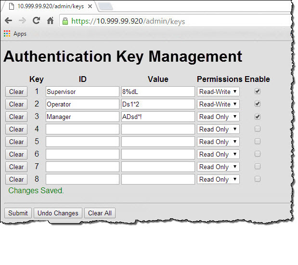Click the value field containing 8%dL

coord(158,92)
